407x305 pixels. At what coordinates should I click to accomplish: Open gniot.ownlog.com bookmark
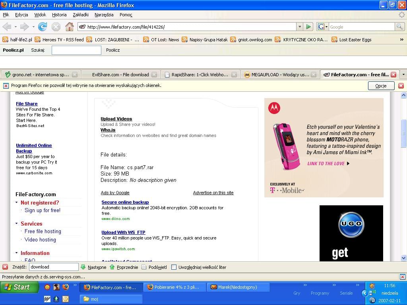[x=251, y=40]
